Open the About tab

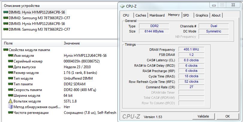[216, 15]
